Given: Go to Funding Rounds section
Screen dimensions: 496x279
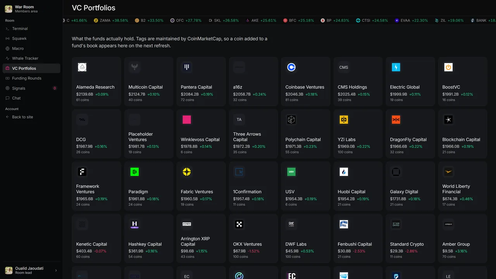Looking at the screenshot, I should [x=31, y=78].
